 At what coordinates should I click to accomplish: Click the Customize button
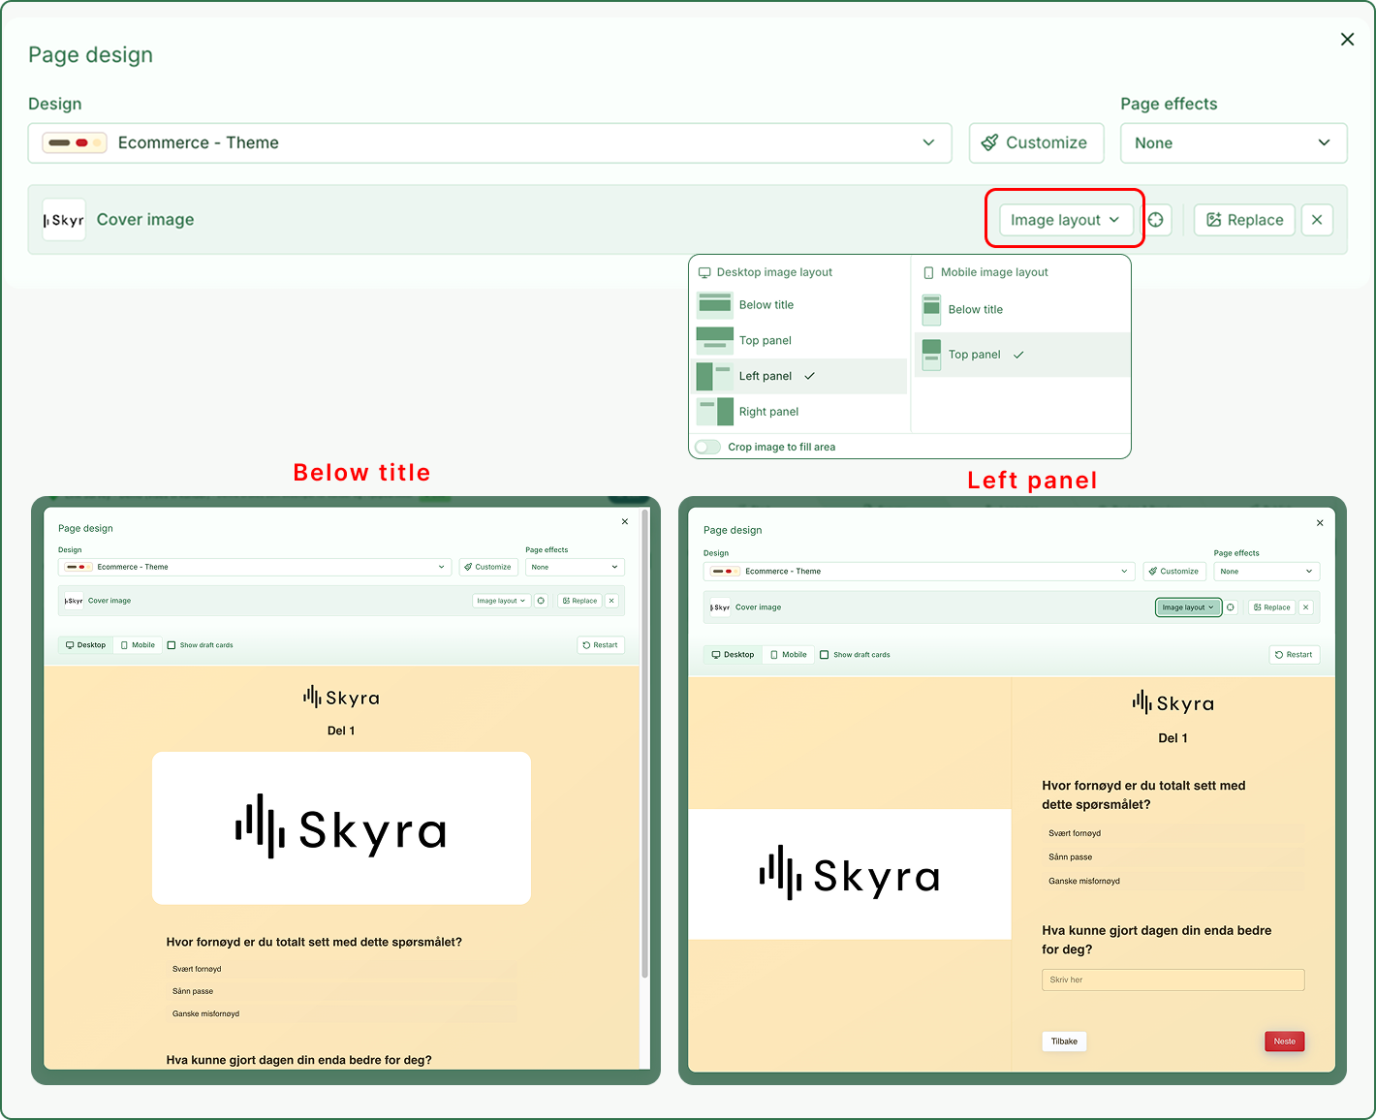(x=1036, y=142)
